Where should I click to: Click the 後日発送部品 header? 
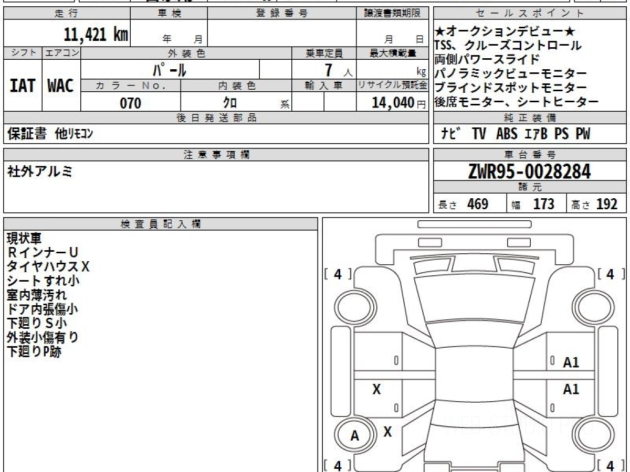click(216, 118)
